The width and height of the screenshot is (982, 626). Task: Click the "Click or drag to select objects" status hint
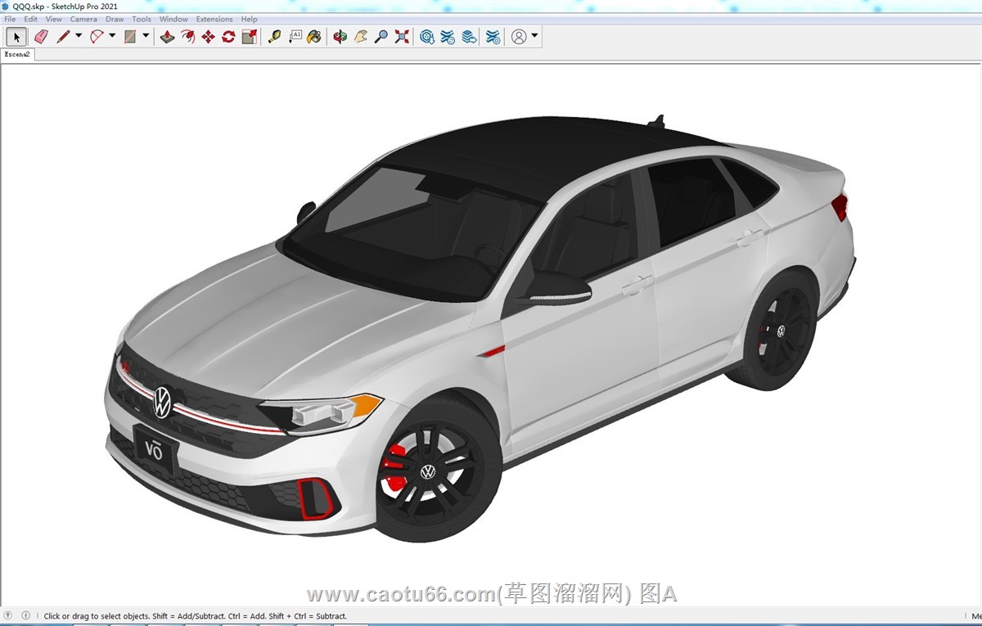pyautogui.click(x=195, y=616)
